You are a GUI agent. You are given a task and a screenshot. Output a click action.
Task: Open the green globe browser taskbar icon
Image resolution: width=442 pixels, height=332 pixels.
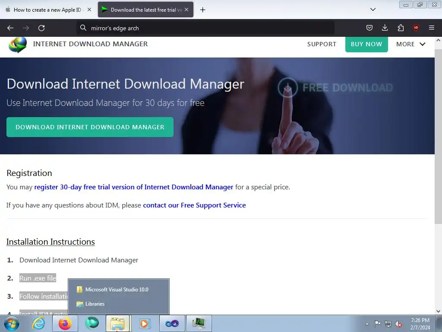pyautogui.click(x=92, y=323)
